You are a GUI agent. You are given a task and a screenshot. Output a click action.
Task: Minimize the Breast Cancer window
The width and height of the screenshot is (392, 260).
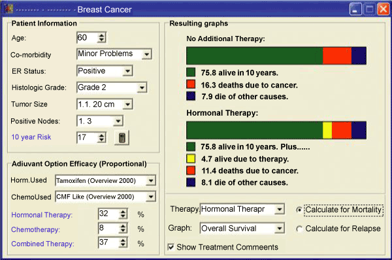(x=355, y=10)
